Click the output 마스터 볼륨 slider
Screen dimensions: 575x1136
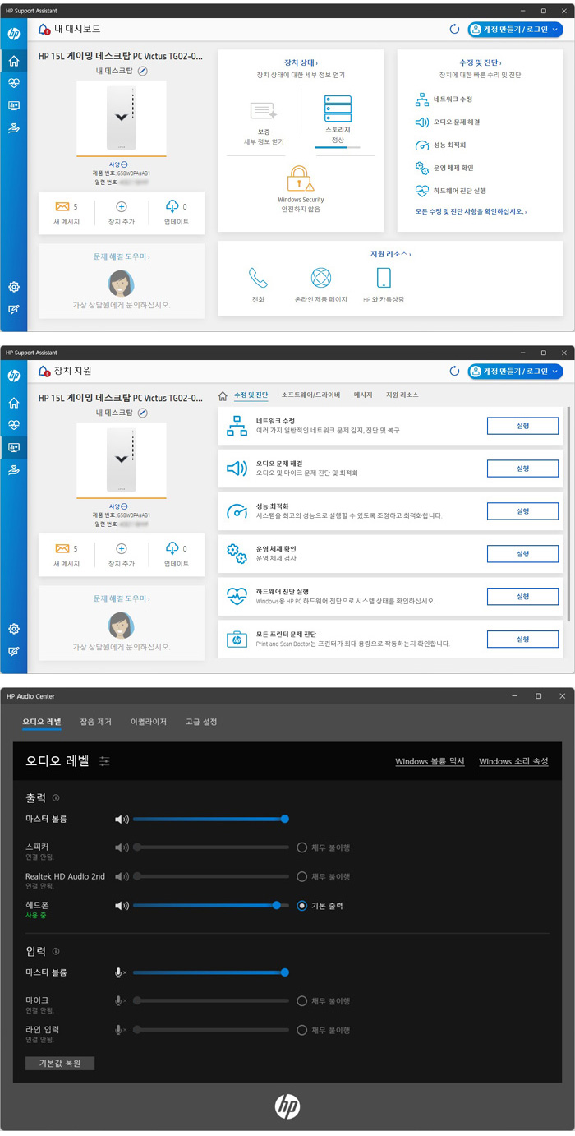209,819
